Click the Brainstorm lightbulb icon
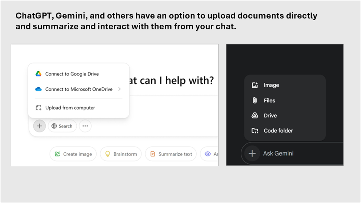 coord(108,154)
